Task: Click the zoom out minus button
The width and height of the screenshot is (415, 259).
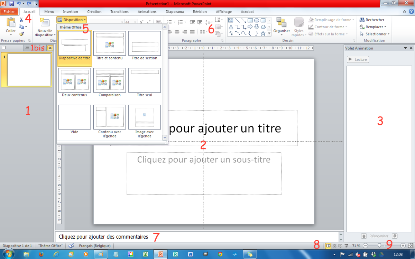Action: click(366, 246)
